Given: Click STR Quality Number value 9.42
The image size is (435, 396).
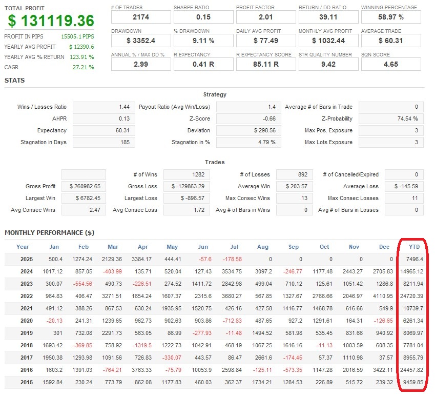Looking at the screenshot, I should coord(328,65).
